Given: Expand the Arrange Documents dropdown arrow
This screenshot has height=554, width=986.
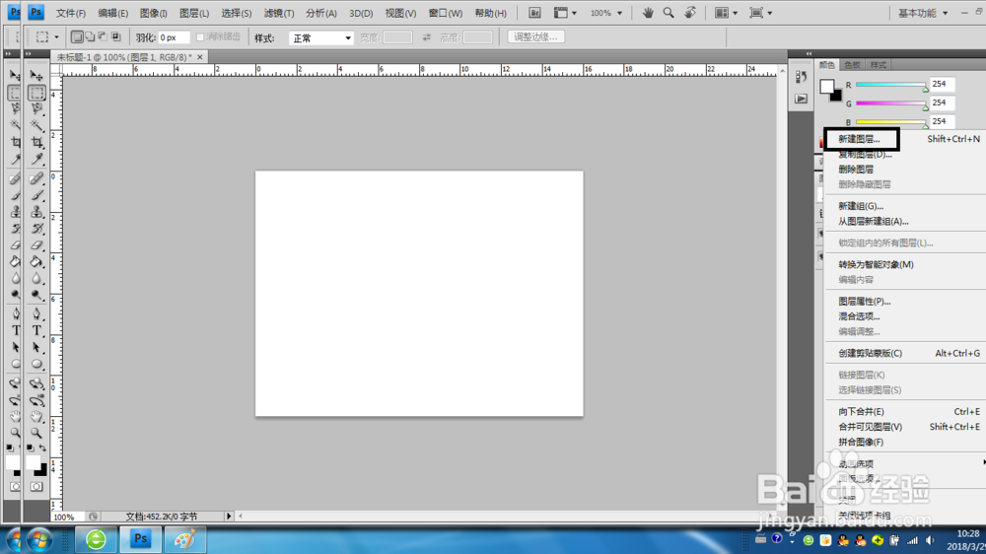Looking at the screenshot, I should tap(735, 13).
